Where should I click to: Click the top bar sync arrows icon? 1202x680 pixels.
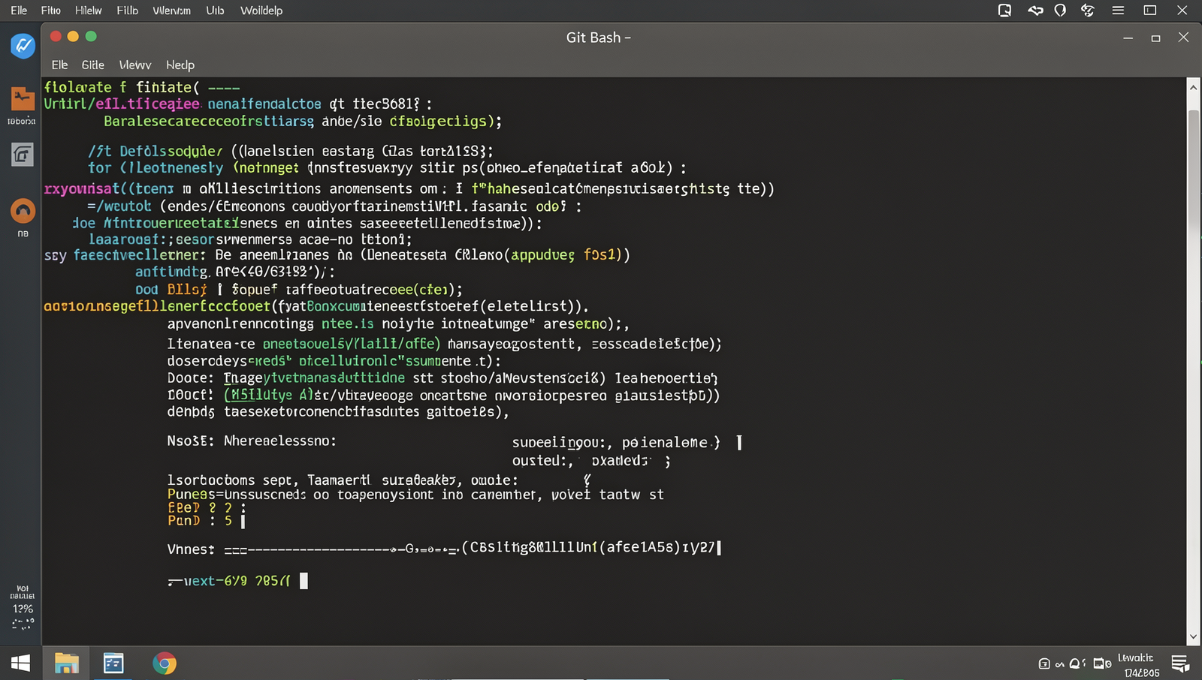pos(1035,11)
